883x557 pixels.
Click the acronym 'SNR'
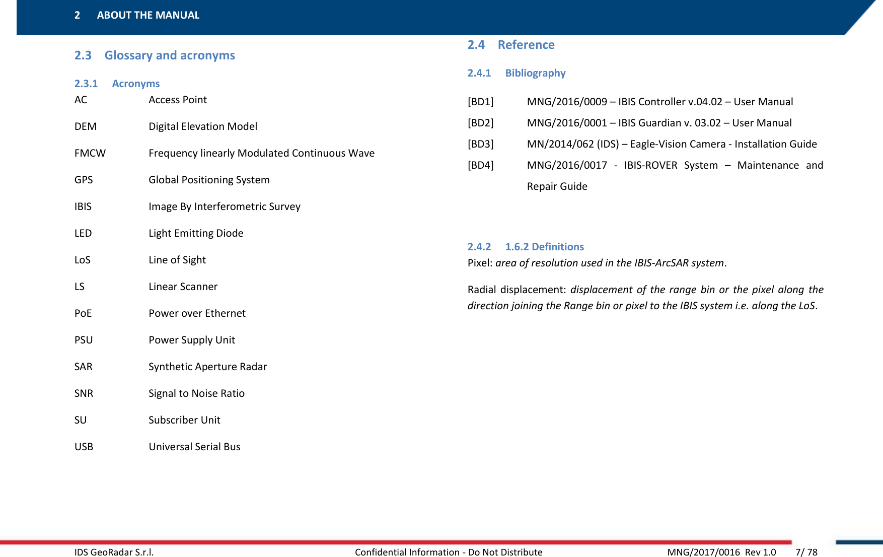point(84,393)
